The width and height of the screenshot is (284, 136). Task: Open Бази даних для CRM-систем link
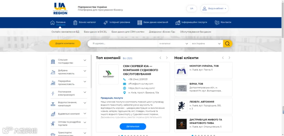pos(128,32)
